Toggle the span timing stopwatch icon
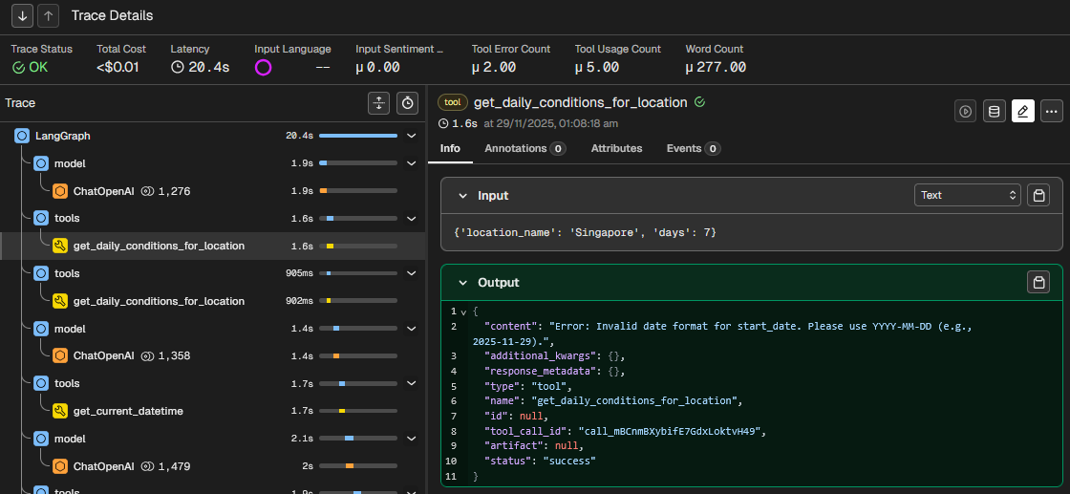This screenshot has width=1070, height=494. coord(408,103)
